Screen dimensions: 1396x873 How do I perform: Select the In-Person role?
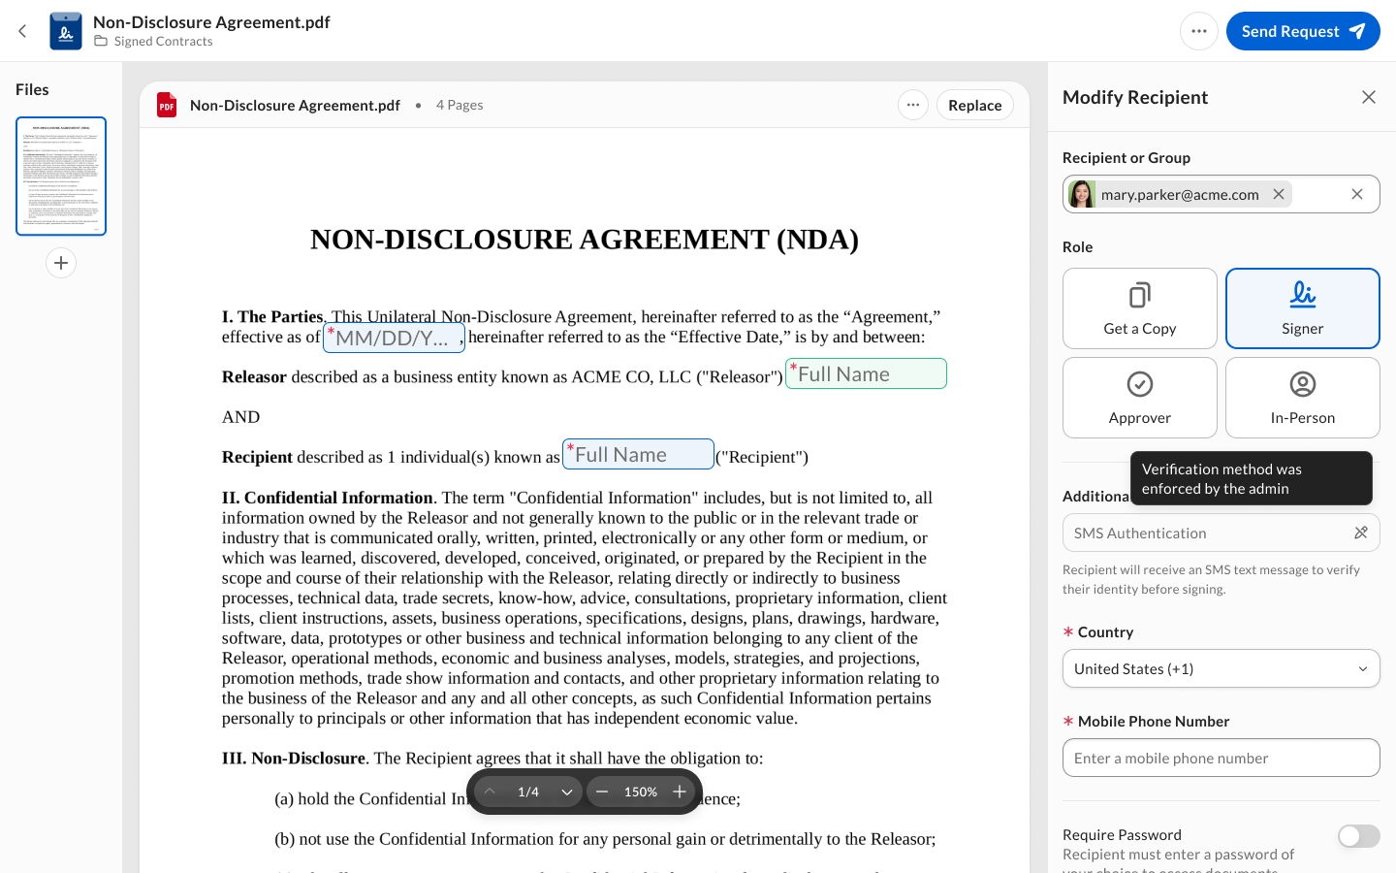[1302, 398]
